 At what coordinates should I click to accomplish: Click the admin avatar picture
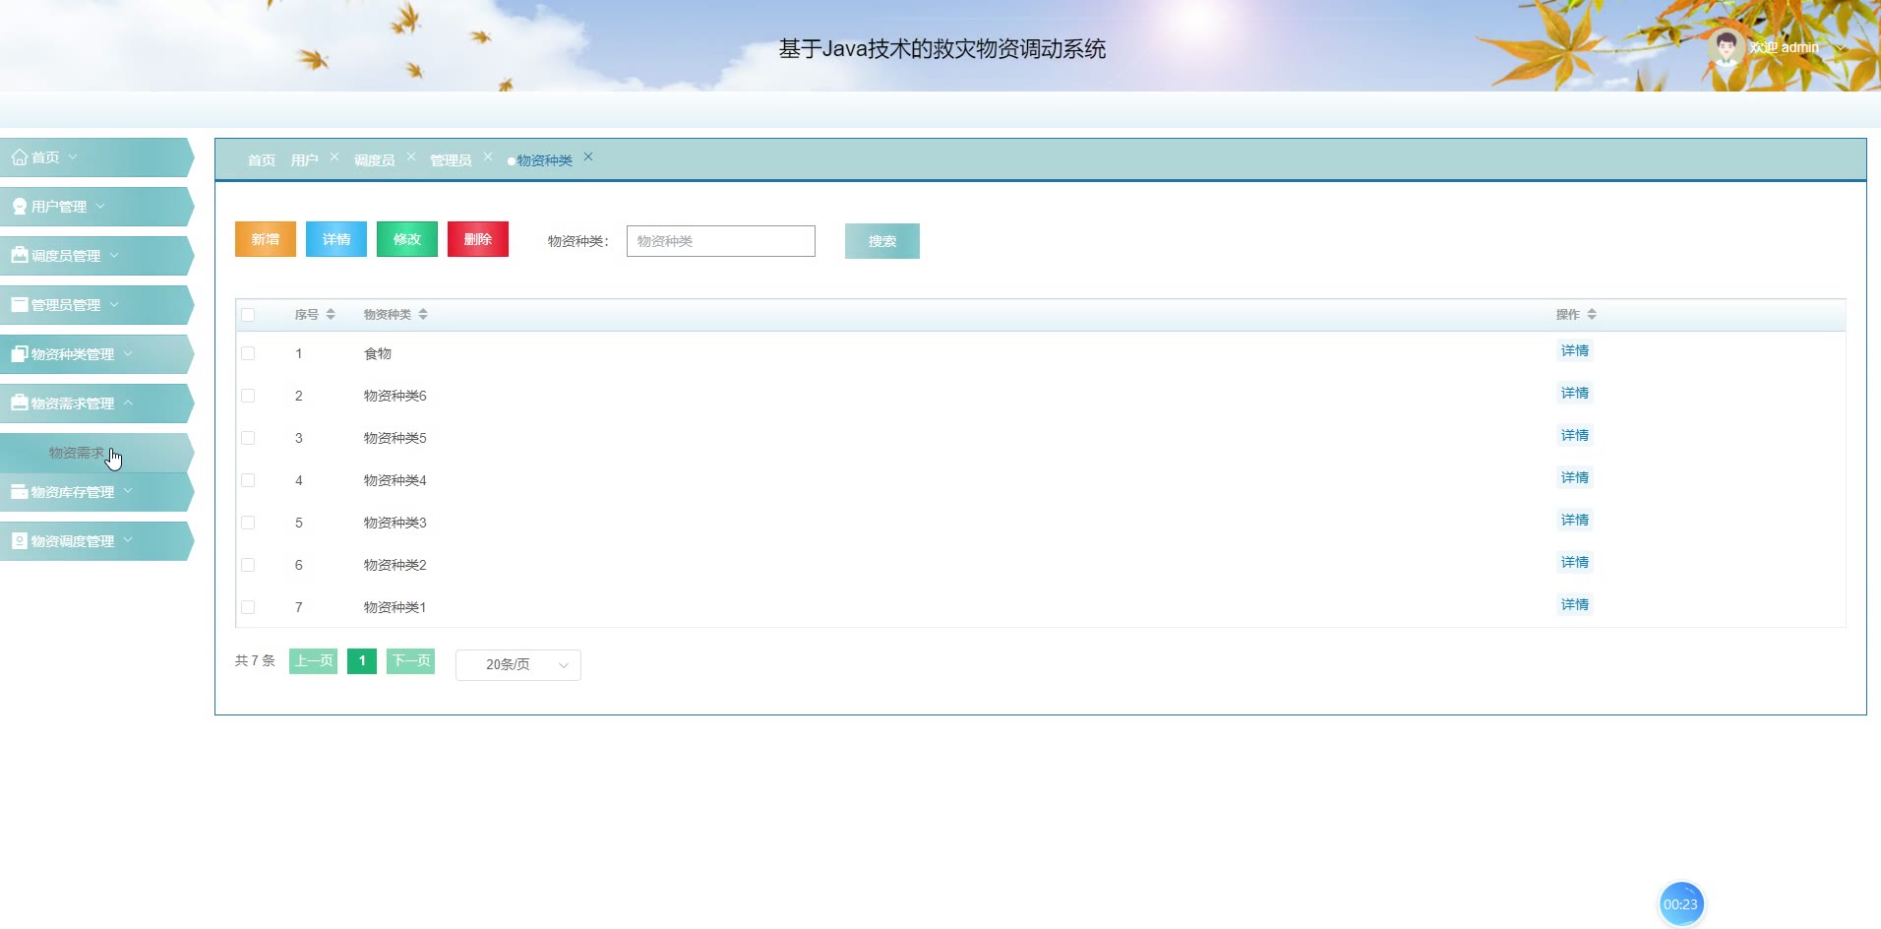pyautogui.click(x=1727, y=47)
